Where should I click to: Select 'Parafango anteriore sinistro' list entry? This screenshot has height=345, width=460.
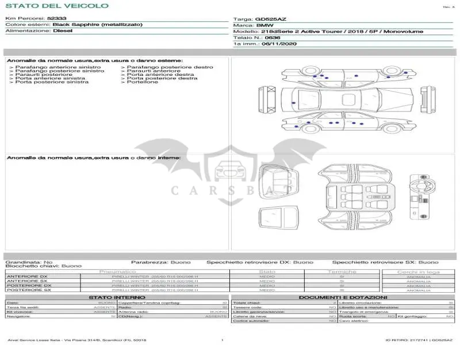(58, 67)
